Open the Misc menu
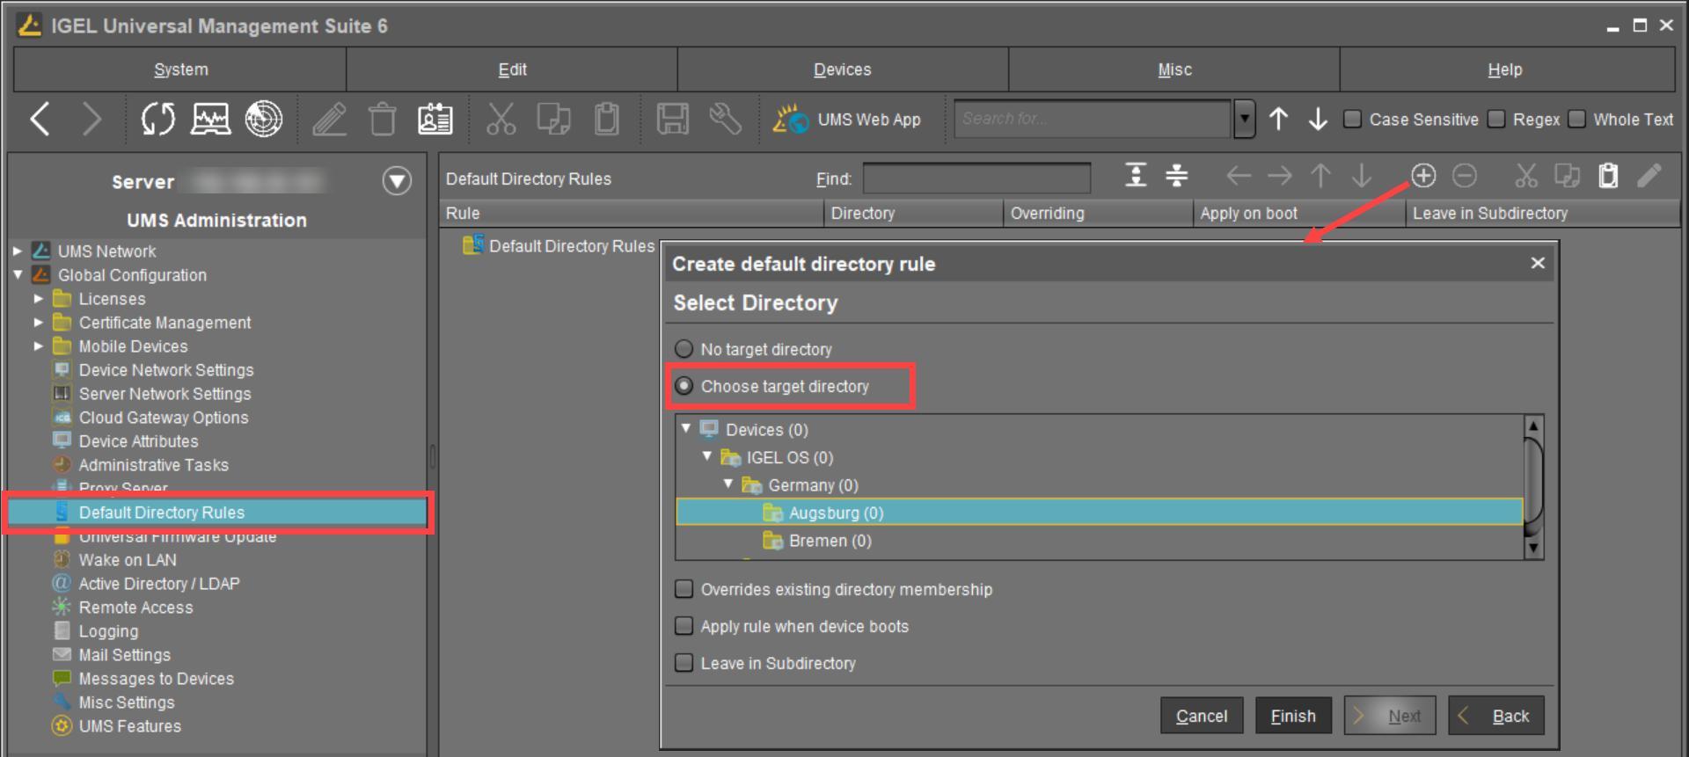Viewport: 1689px width, 757px height. pyautogui.click(x=1174, y=69)
